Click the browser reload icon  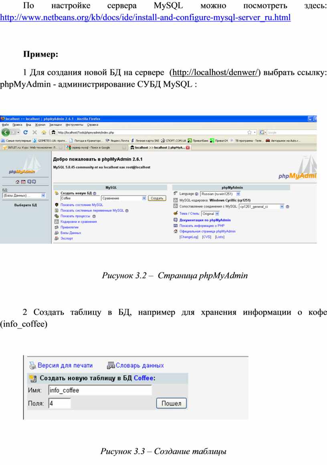coord(25,132)
